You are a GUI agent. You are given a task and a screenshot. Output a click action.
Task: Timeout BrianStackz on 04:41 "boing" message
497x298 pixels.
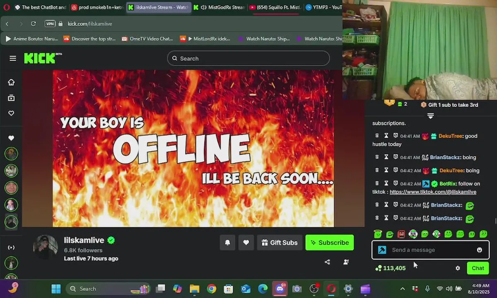pyautogui.click(x=386, y=157)
